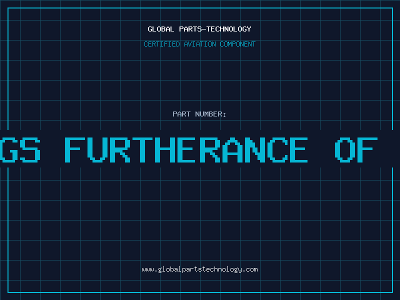Select the word COMPONENT in subtitle
Screen dimensions: 400x300
pos(238,44)
